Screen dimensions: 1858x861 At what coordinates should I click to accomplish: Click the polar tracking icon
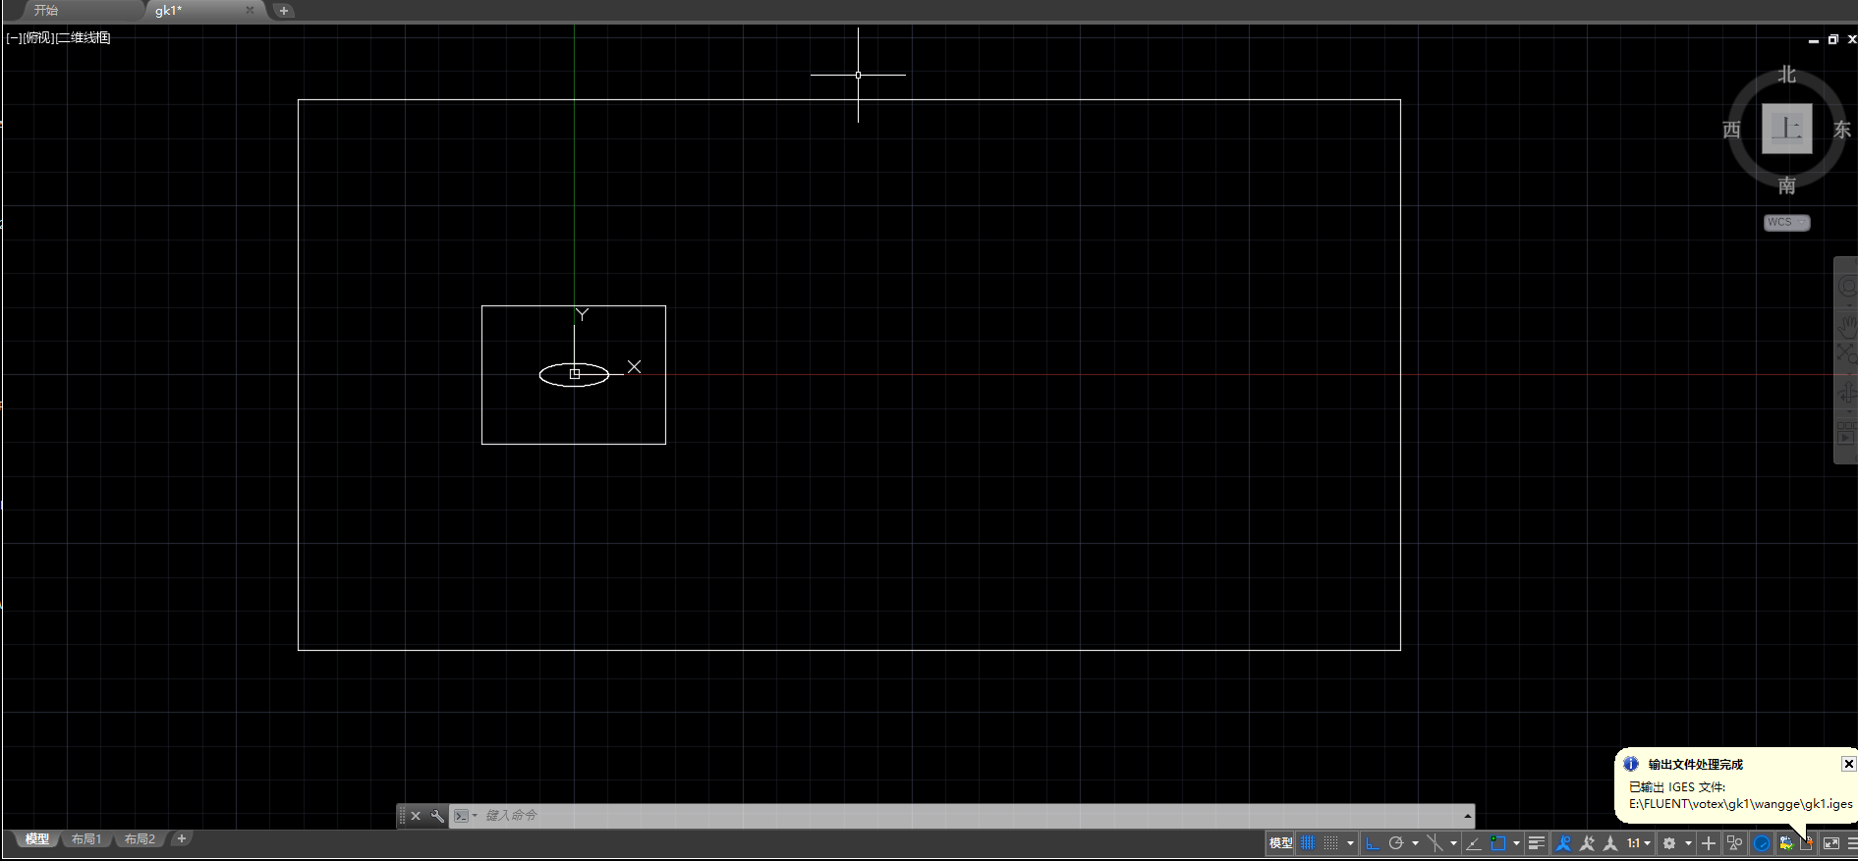click(x=1395, y=843)
